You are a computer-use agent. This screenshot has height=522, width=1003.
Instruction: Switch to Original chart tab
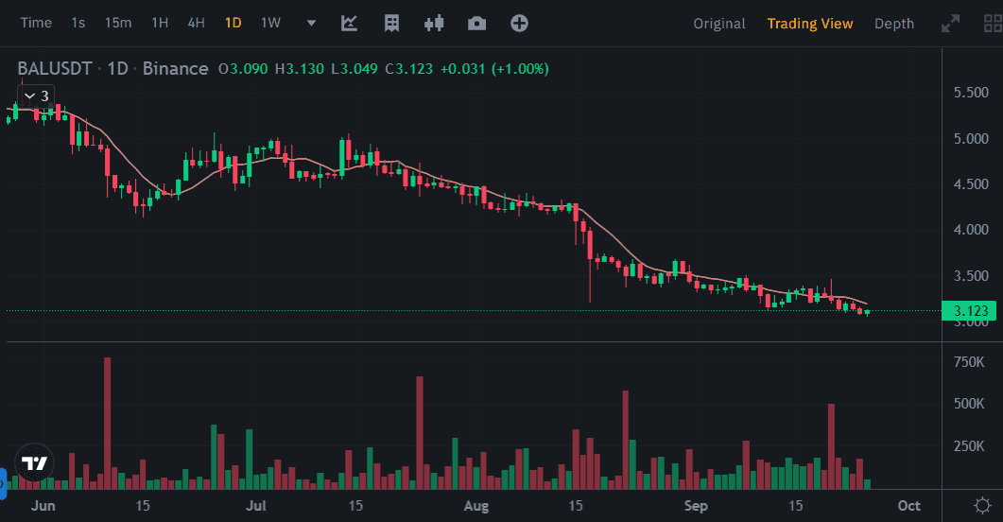tap(718, 24)
